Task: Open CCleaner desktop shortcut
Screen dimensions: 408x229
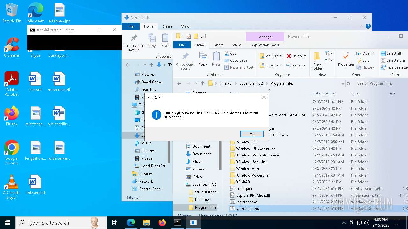Action: coord(12,47)
